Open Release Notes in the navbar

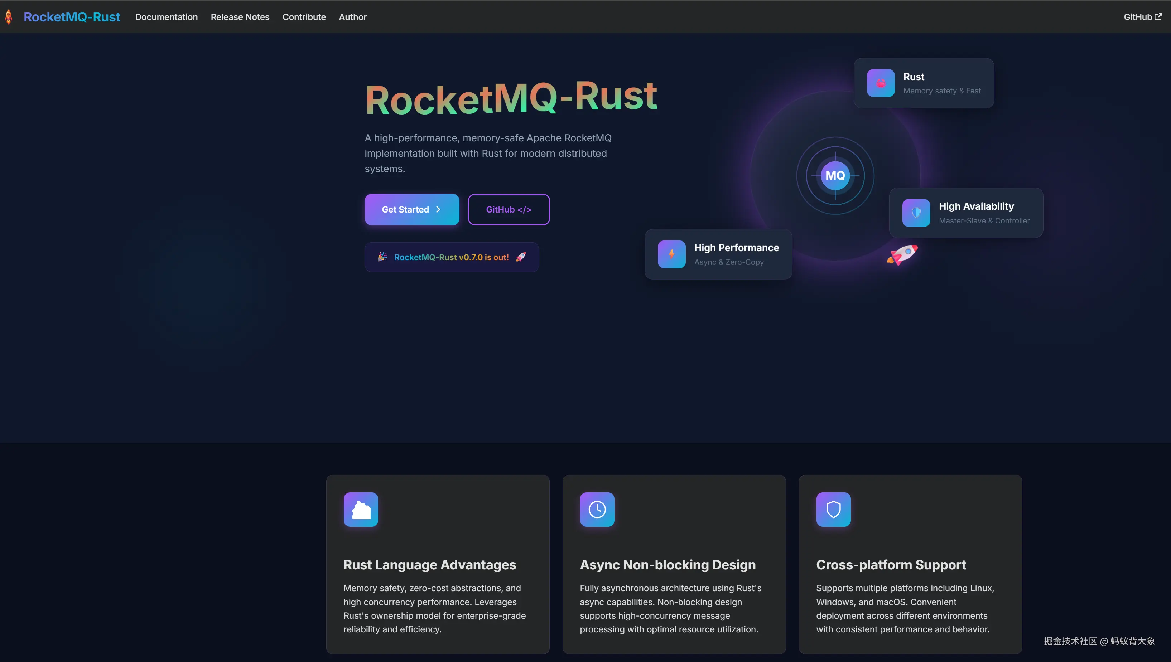[240, 17]
